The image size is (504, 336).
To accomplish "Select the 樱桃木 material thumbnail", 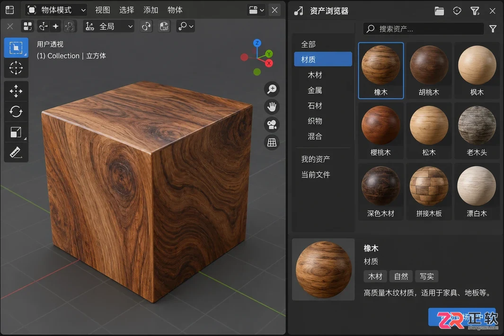I will coord(381,131).
